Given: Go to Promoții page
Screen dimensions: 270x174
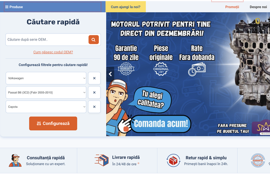Looking at the screenshot, I should tap(232, 7).
